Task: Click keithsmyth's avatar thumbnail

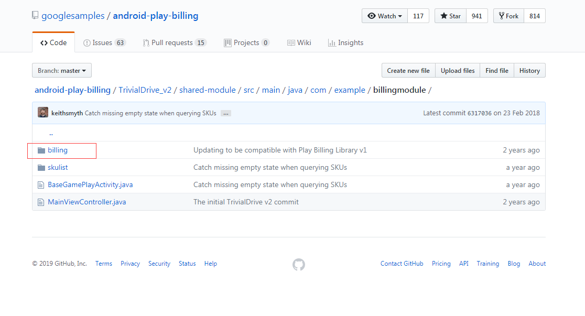Action: 42,112
